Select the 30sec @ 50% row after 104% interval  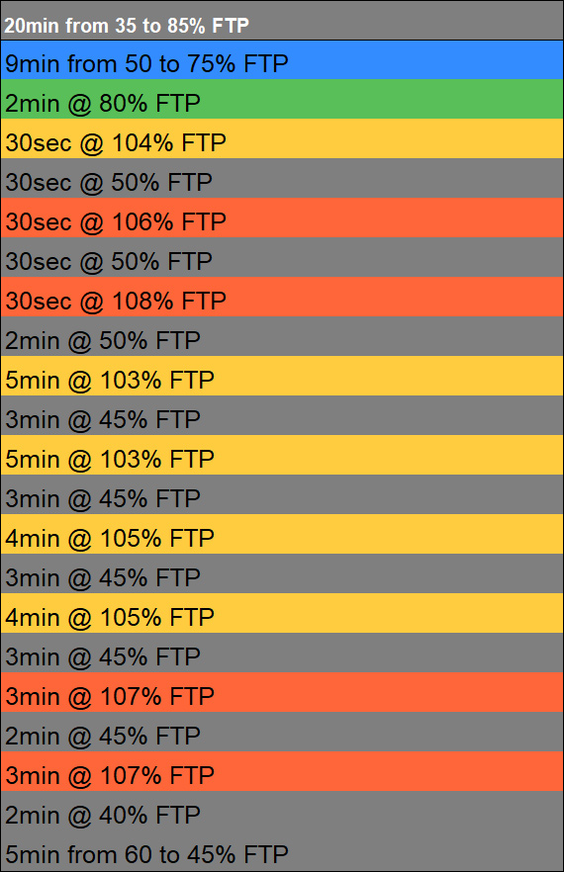[282, 178]
